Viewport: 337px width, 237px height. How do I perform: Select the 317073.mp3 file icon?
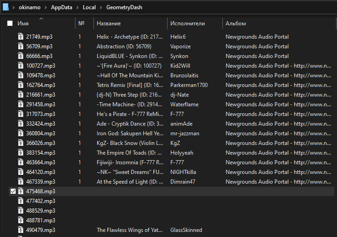(x=21, y=114)
